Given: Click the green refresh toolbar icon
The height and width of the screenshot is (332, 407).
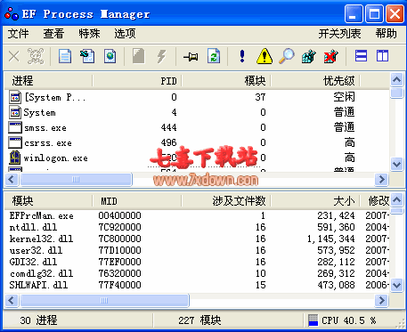Looking at the screenshot, I should coord(214,56).
